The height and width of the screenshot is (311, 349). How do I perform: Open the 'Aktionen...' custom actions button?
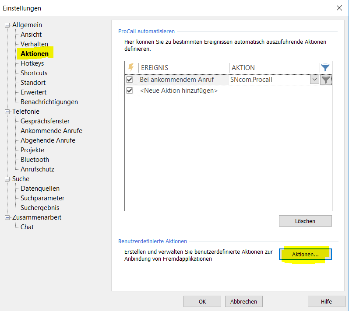tap(305, 255)
